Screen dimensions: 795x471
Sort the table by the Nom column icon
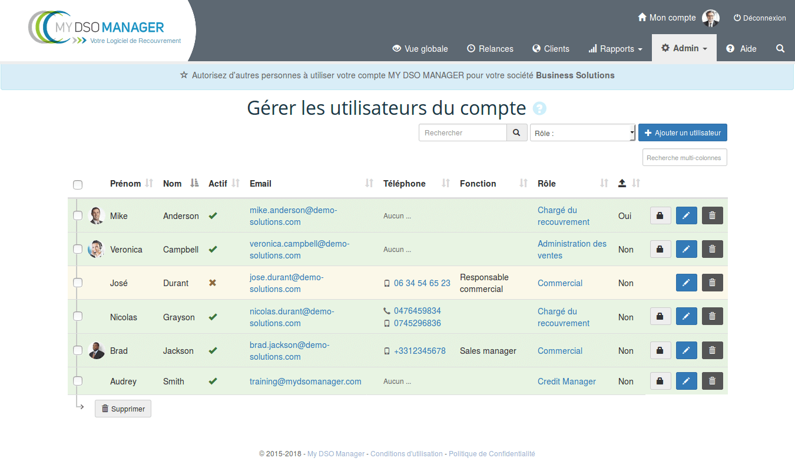194,184
